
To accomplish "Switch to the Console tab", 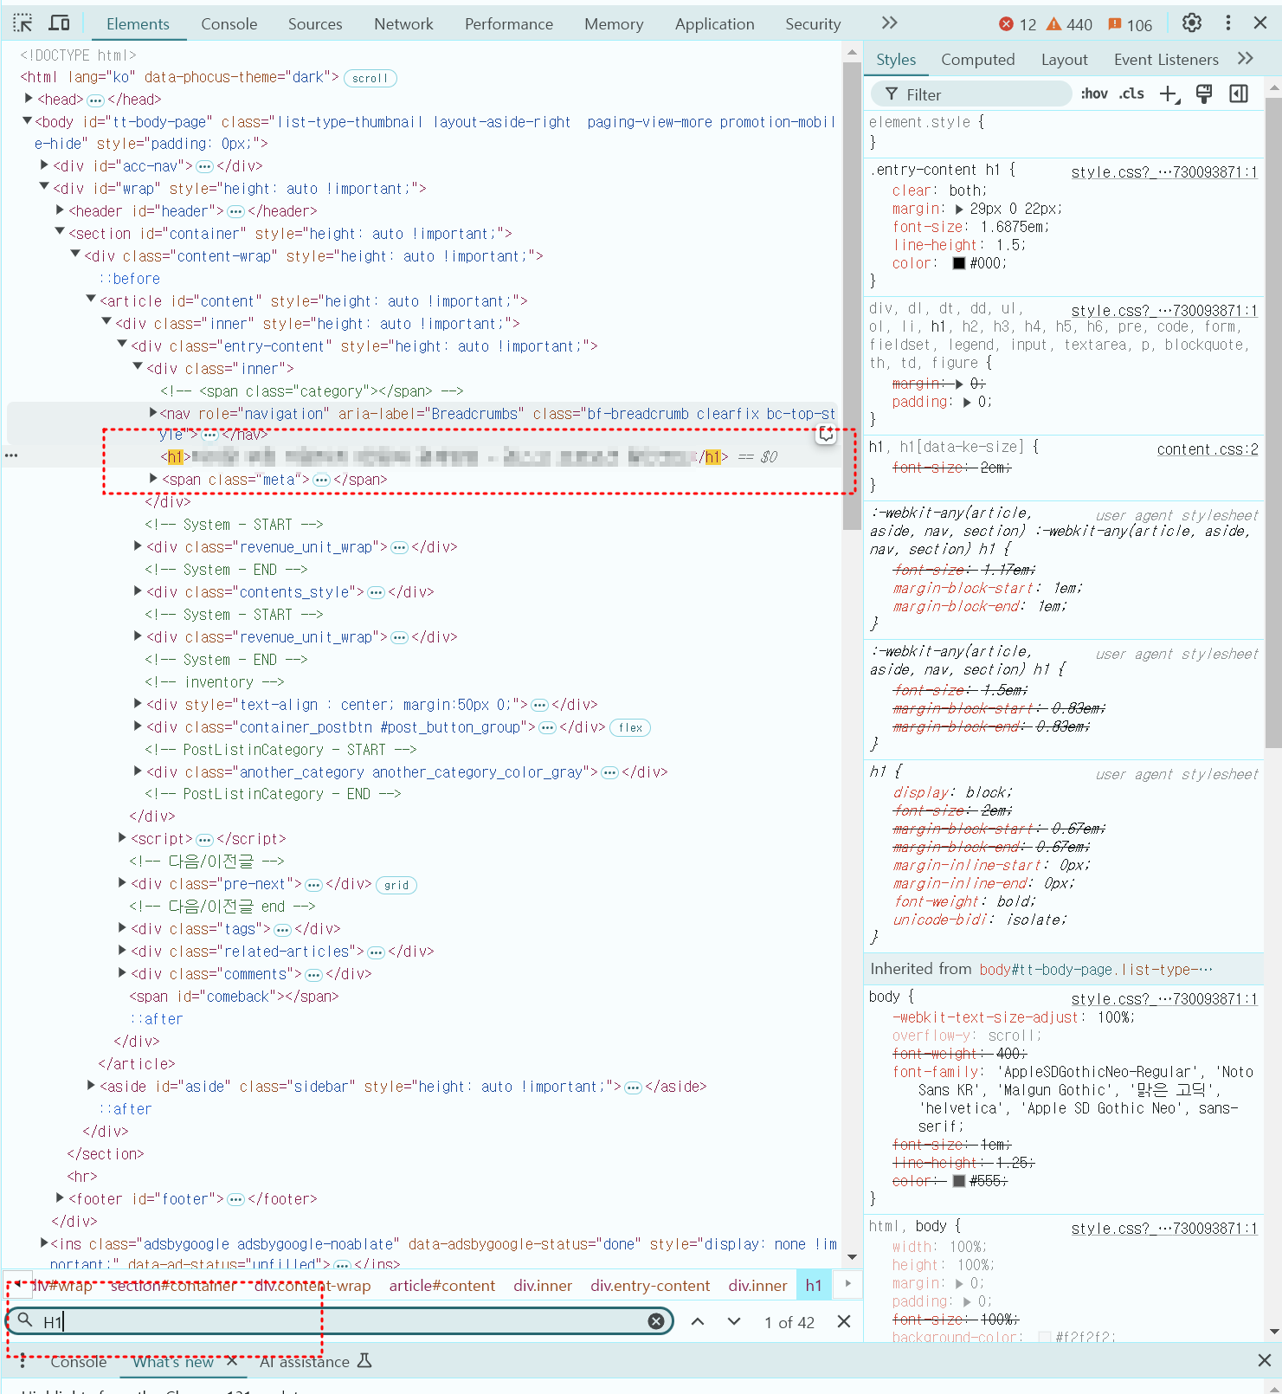I will (x=229, y=24).
